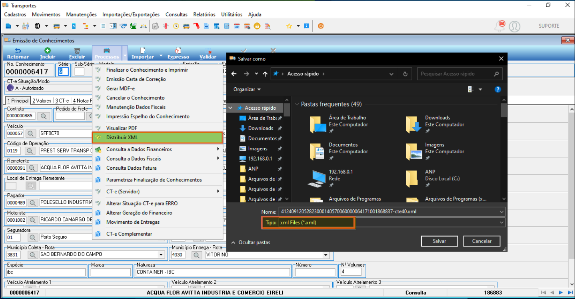
Task: Click the Cancelar button in dialog
Action: click(x=482, y=241)
